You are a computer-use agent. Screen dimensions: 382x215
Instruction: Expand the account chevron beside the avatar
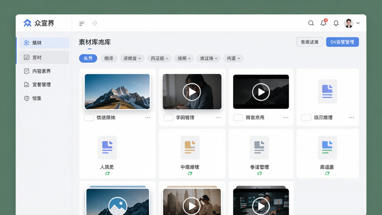(x=358, y=23)
